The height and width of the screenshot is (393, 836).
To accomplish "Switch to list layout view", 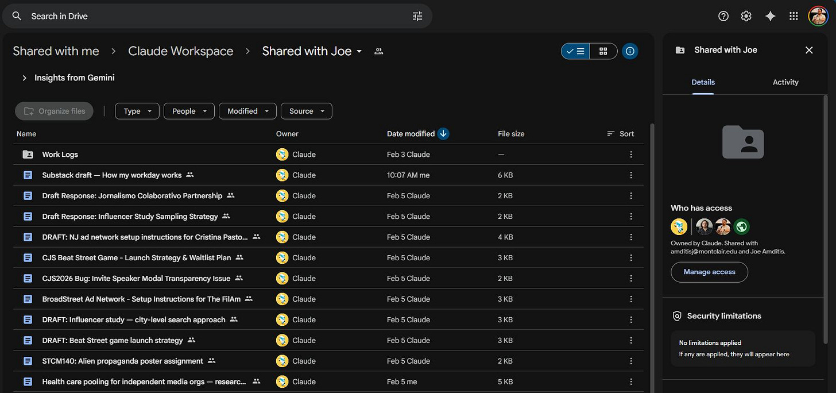I will pyautogui.click(x=576, y=51).
